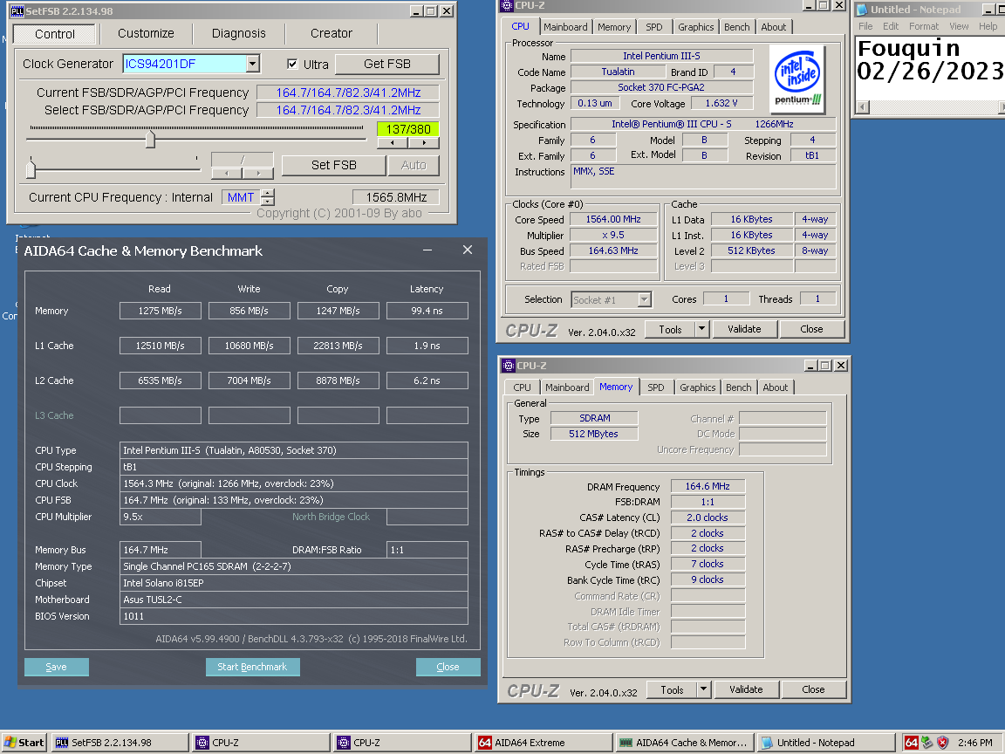Click the red shield tray icon
Screen dimensions: 1005x754
coord(942,743)
